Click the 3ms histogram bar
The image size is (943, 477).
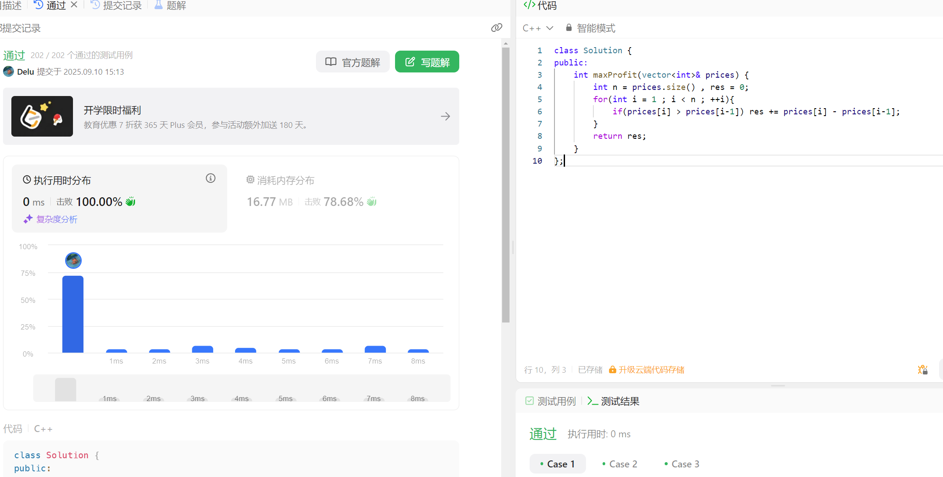tap(203, 349)
